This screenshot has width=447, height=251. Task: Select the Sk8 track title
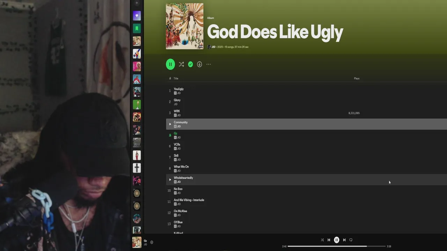point(176,155)
